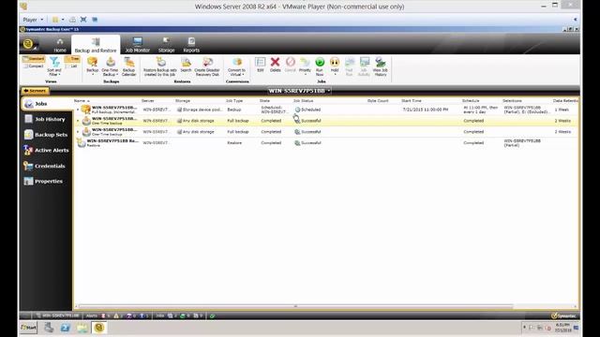The image size is (600, 337).
Task: Open the Storage ribbon tab
Action: tap(166, 45)
